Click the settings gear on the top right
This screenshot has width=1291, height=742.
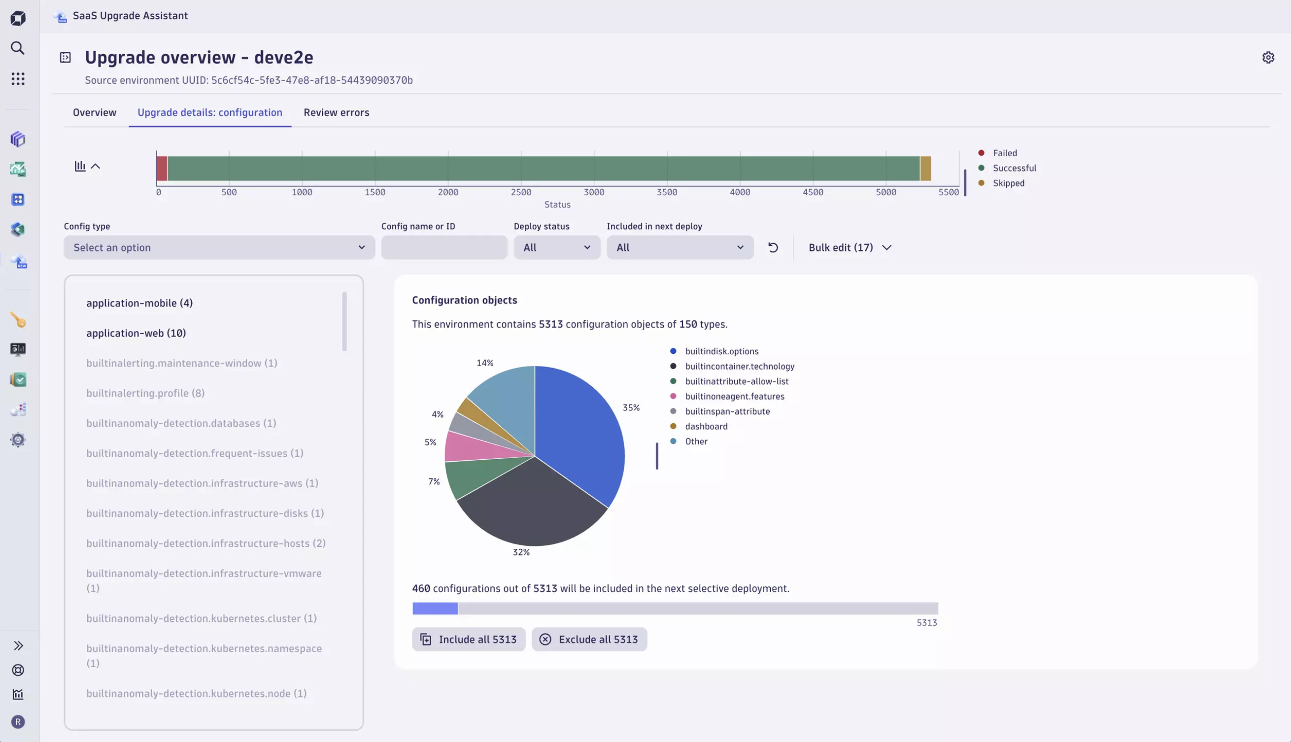click(x=1268, y=58)
